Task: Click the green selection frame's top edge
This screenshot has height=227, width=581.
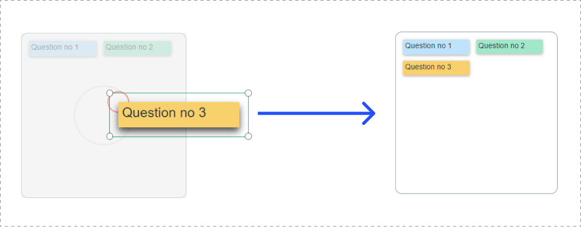Action: pos(179,93)
